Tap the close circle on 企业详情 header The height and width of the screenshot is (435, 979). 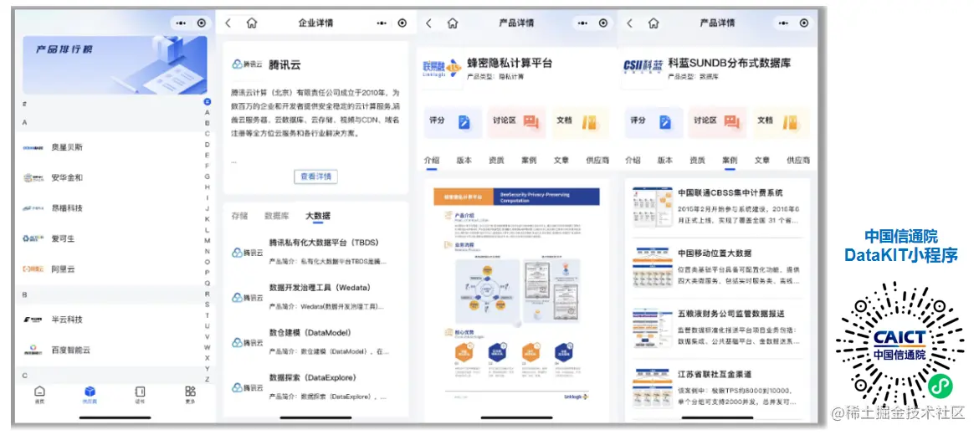coord(402,23)
